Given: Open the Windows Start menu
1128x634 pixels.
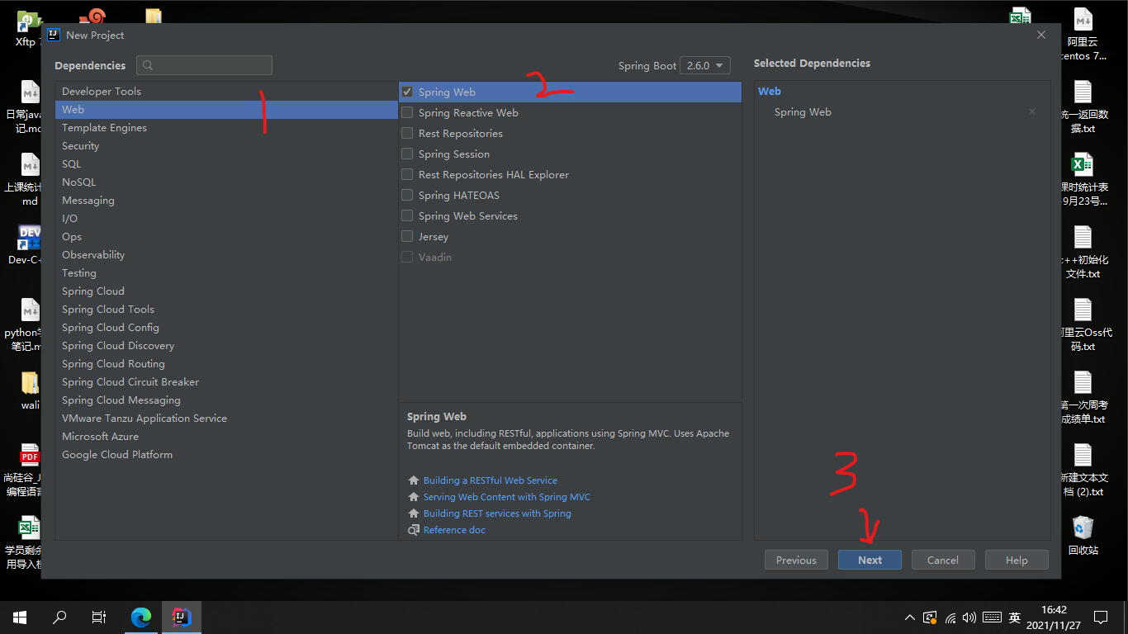Looking at the screenshot, I should click(x=20, y=617).
